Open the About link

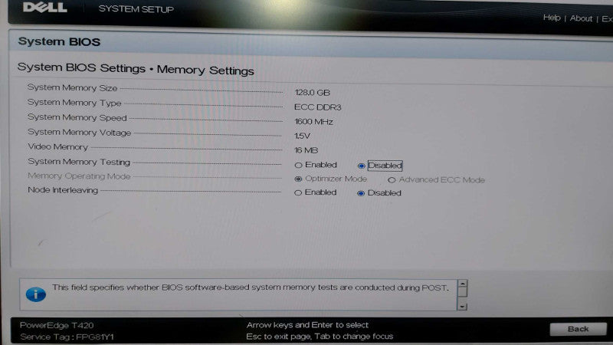tap(581, 18)
